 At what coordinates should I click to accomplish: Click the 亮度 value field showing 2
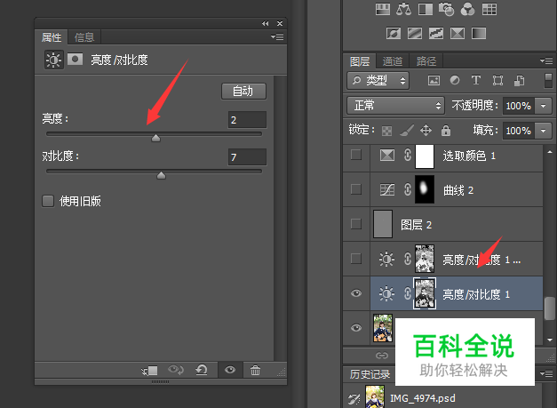point(247,120)
